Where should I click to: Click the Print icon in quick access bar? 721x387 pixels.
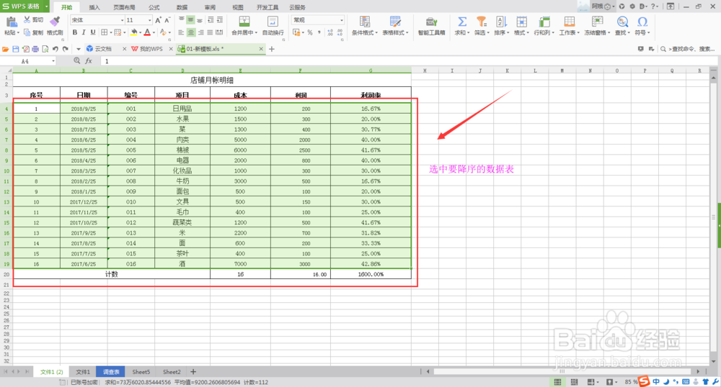click(35, 49)
